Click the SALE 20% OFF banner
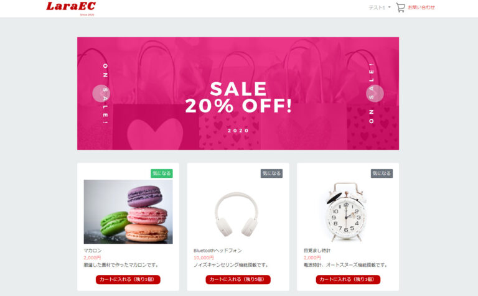 pos(238,93)
